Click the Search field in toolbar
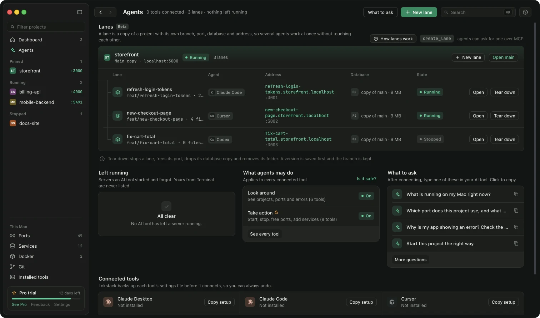 478,12
